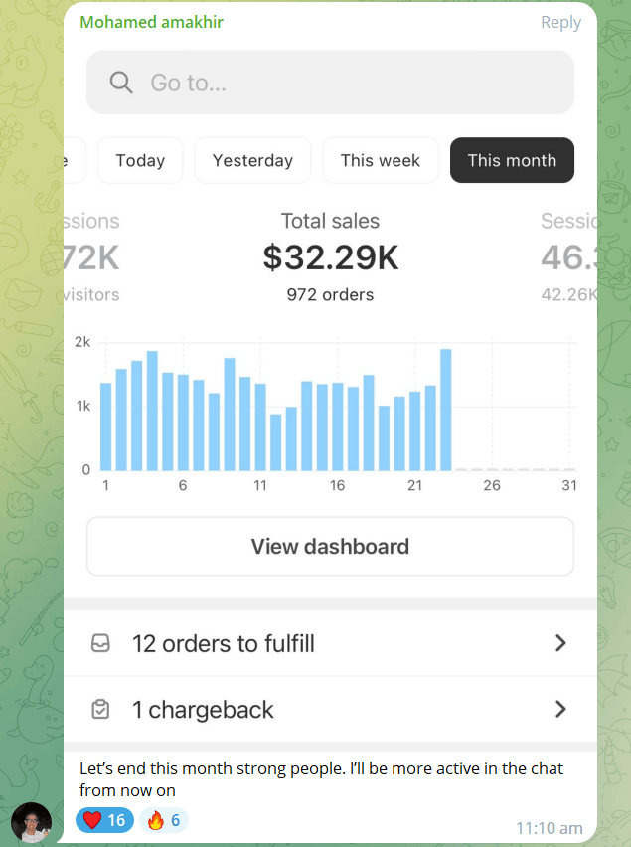Screen dimensions: 631x847
Task: Click the tallest bar on day 23
Action: [x=446, y=410]
